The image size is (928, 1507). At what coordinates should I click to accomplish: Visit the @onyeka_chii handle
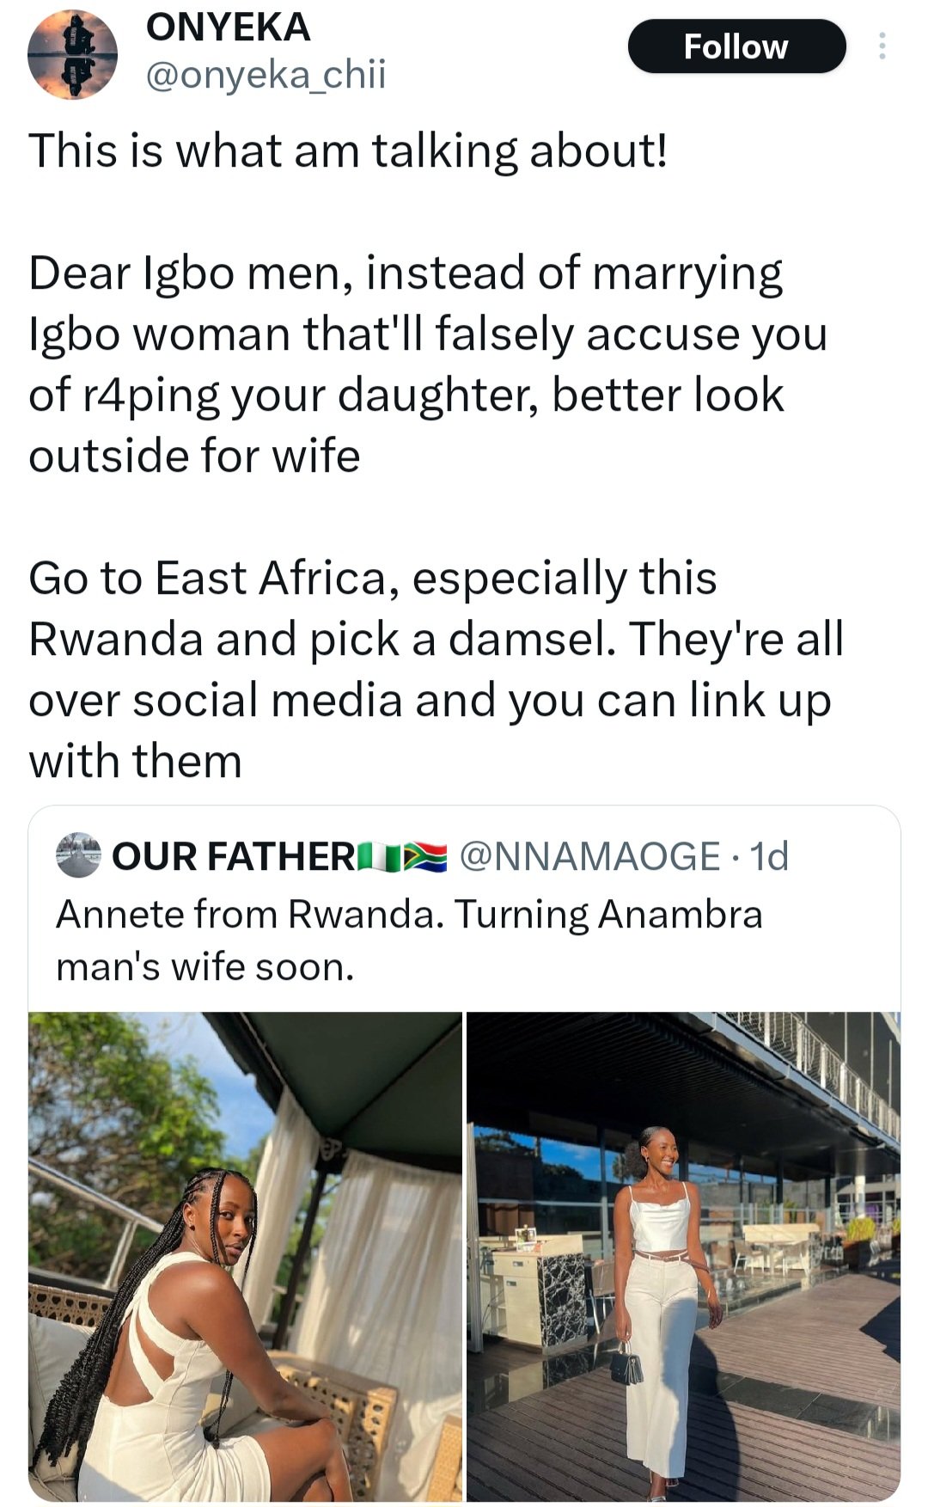coord(266,76)
